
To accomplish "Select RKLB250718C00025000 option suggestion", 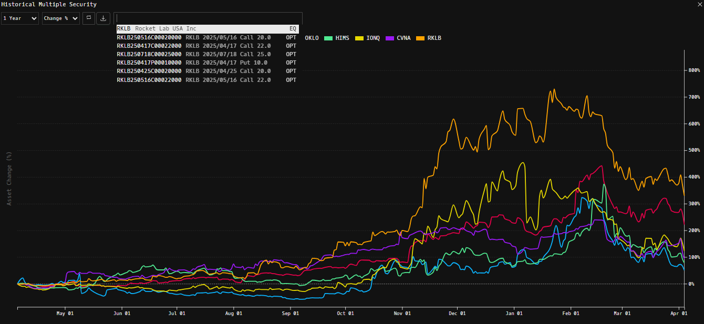I will pyautogui.click(x=208, y=55).
